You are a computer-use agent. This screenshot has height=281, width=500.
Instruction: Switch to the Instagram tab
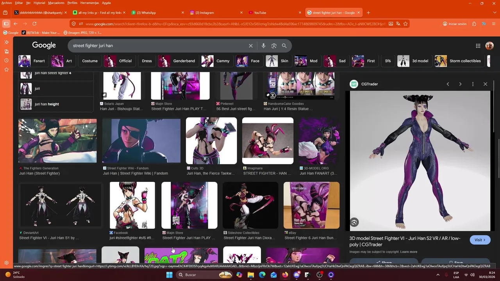click(x=217, y=12)
